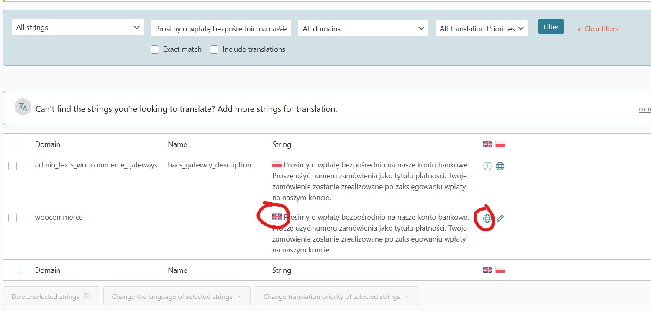The image size is (651, 311).
Task: Open the All strings dropdown
Action: (78, 28)
